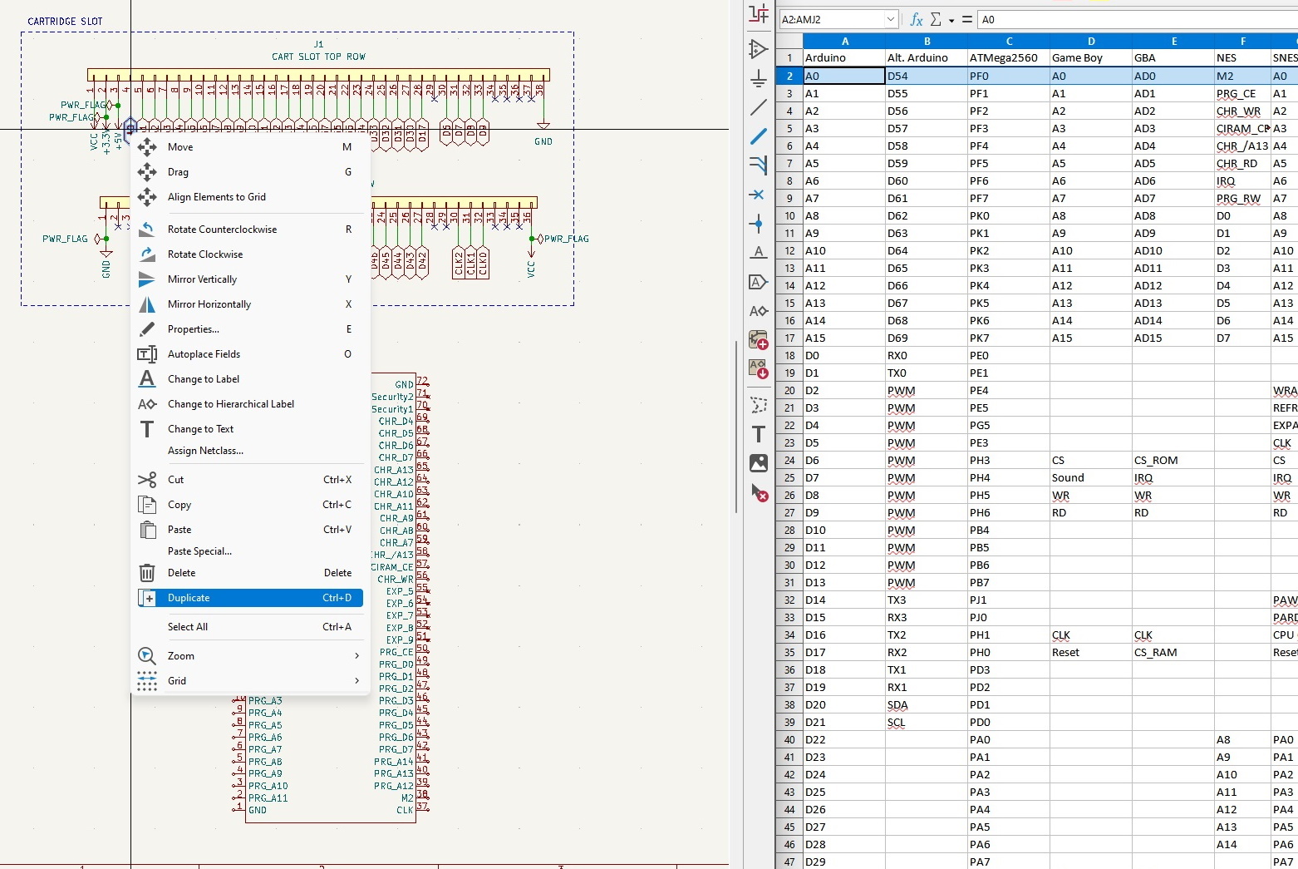Open the Name Box dropdown
The image size is (1298, 869).
[891, 19]
